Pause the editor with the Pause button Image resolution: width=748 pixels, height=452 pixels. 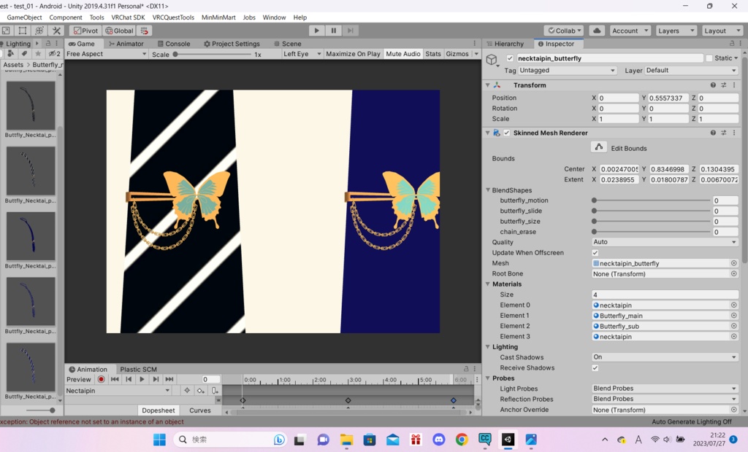click(334, 31)
